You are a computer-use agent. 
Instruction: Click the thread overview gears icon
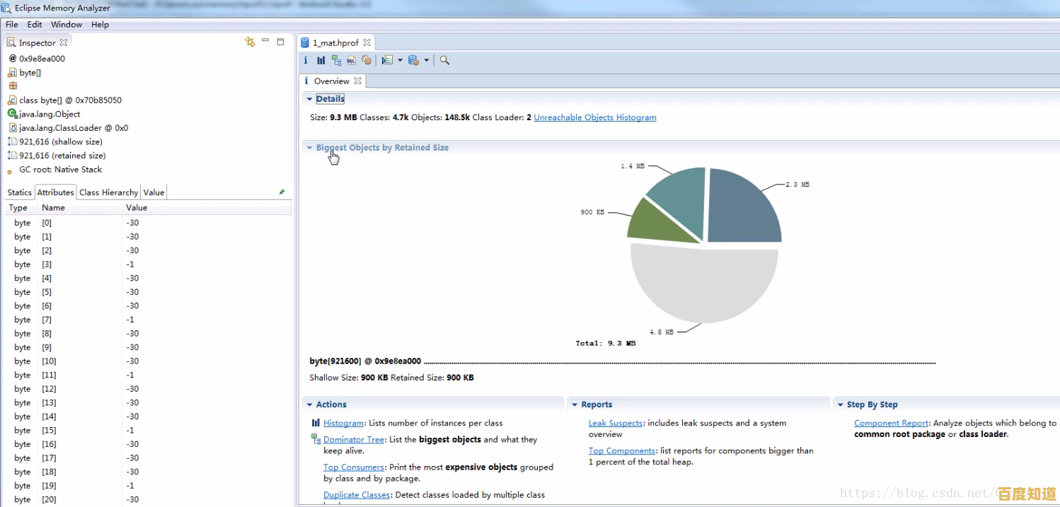click(x=367, y=61)
